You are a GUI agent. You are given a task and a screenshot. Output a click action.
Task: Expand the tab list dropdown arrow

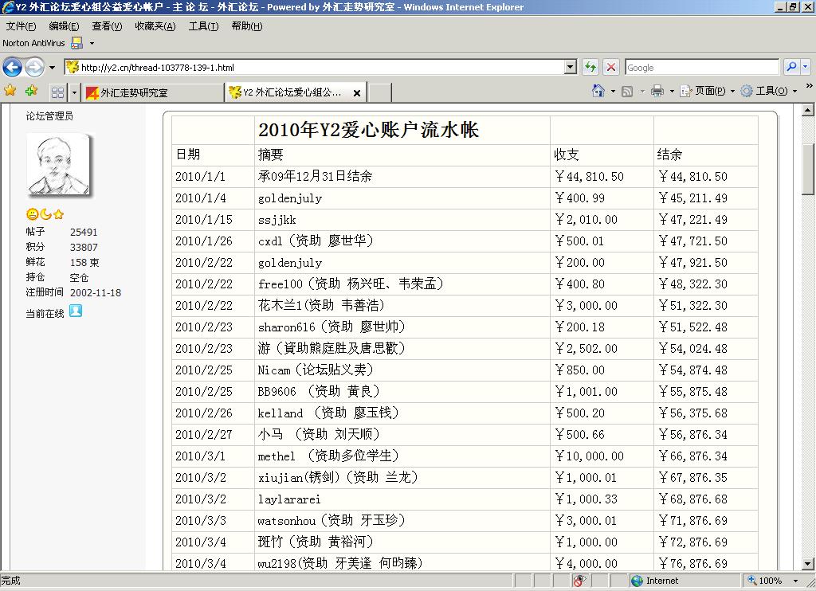tap(74, 92)
